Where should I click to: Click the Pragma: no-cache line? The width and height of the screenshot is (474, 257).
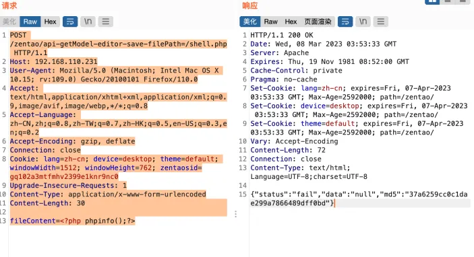click(x=284, y=79)
